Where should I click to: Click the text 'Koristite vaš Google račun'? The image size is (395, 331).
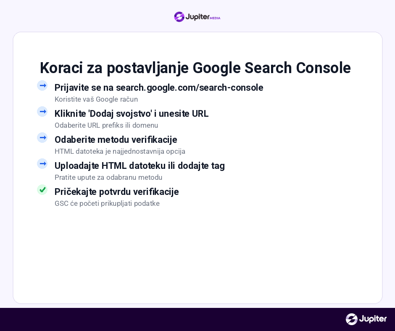point(96,99)
